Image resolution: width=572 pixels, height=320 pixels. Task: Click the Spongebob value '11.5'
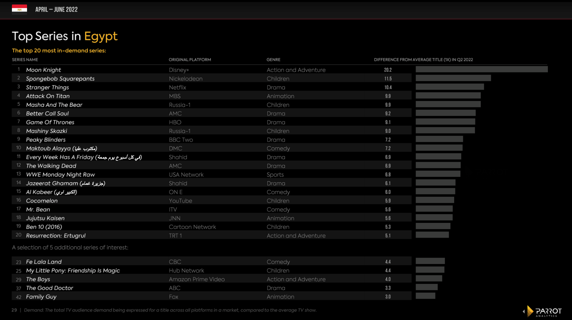pyautogui.click(x=388, y=78)
